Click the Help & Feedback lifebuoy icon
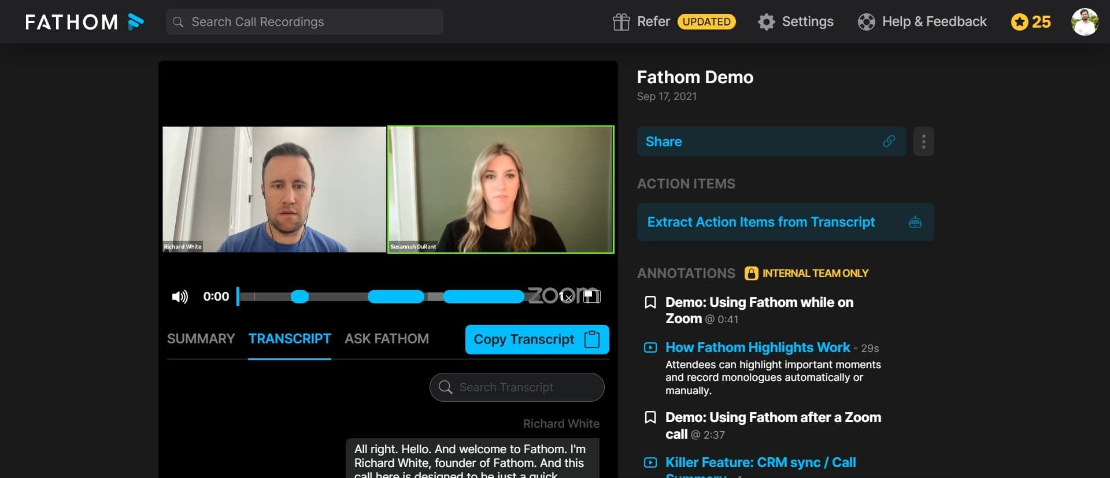Screen dimensions: 1110x478 tap(866, 22)
